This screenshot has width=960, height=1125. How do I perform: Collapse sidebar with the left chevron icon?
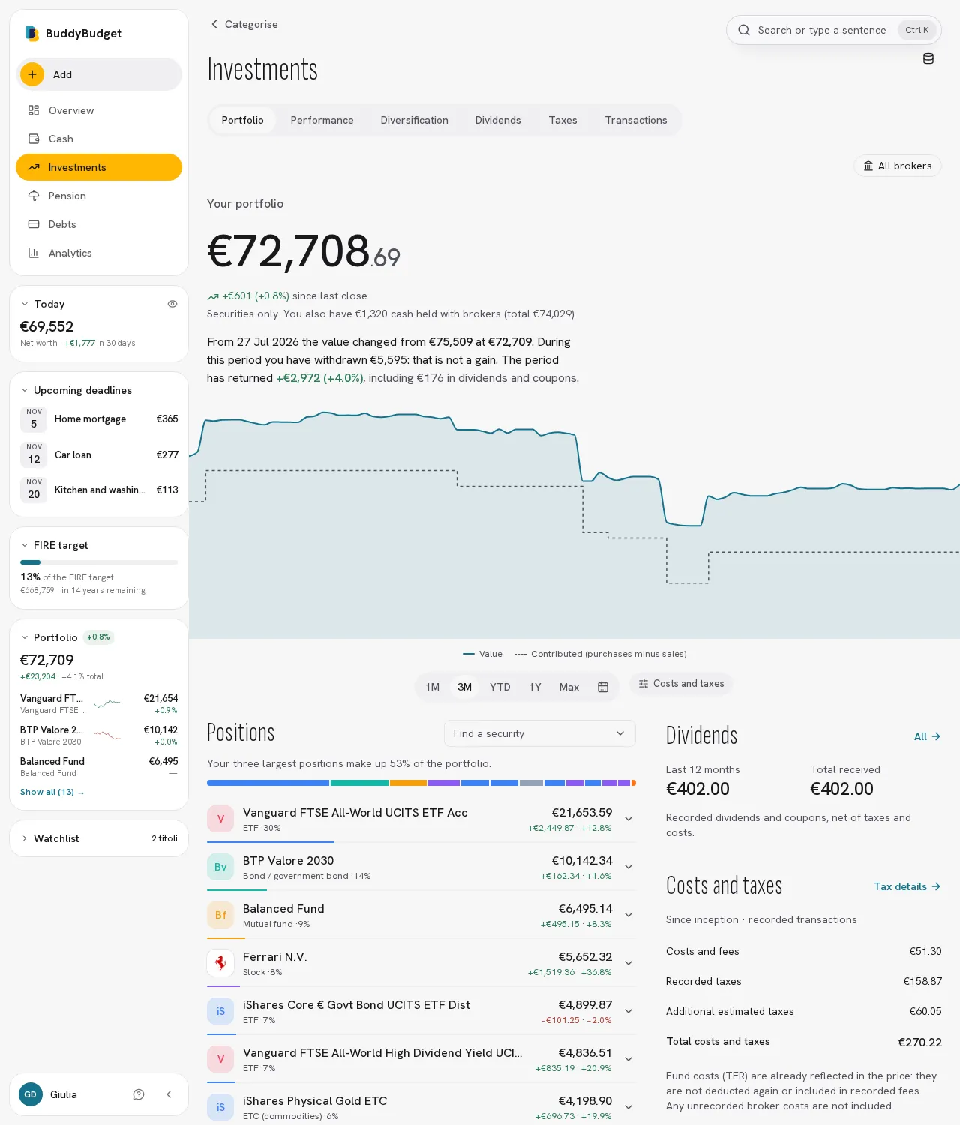coord(169,1094)
